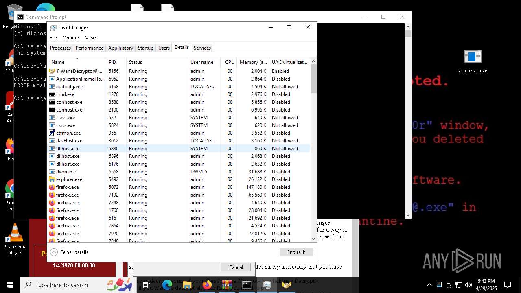The width and height of the screenshot is (521, 293).
Task: Sort processes by PID column
Action: click(116, 62)
